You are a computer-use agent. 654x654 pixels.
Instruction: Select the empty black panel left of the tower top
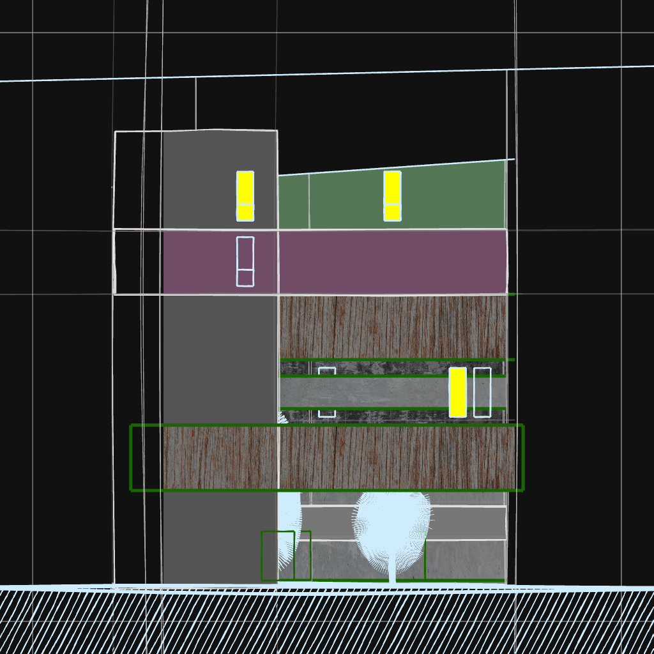coord(138,180)
